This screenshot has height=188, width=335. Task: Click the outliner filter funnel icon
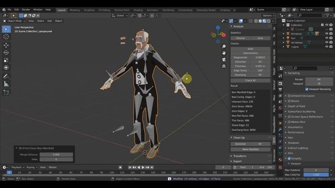[328, 15]
